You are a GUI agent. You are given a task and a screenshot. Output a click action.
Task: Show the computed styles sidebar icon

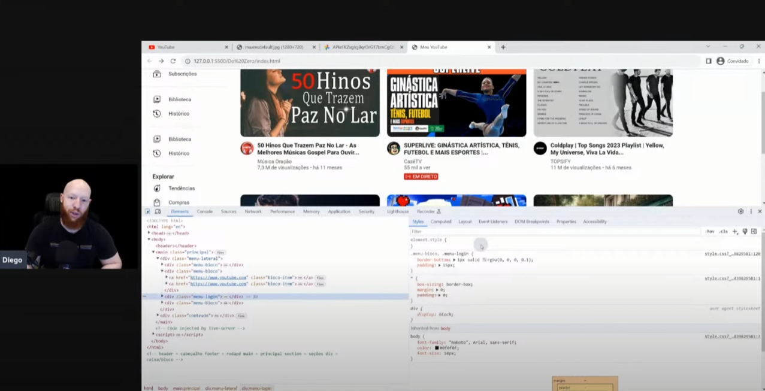[x=754, y=231]
